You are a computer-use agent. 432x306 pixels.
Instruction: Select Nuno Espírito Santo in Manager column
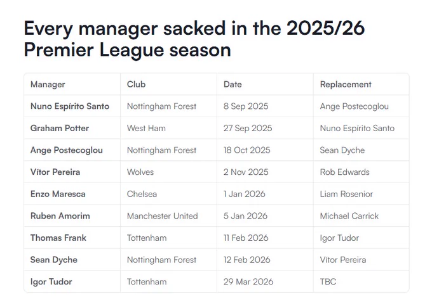click(x=70, y=106)
